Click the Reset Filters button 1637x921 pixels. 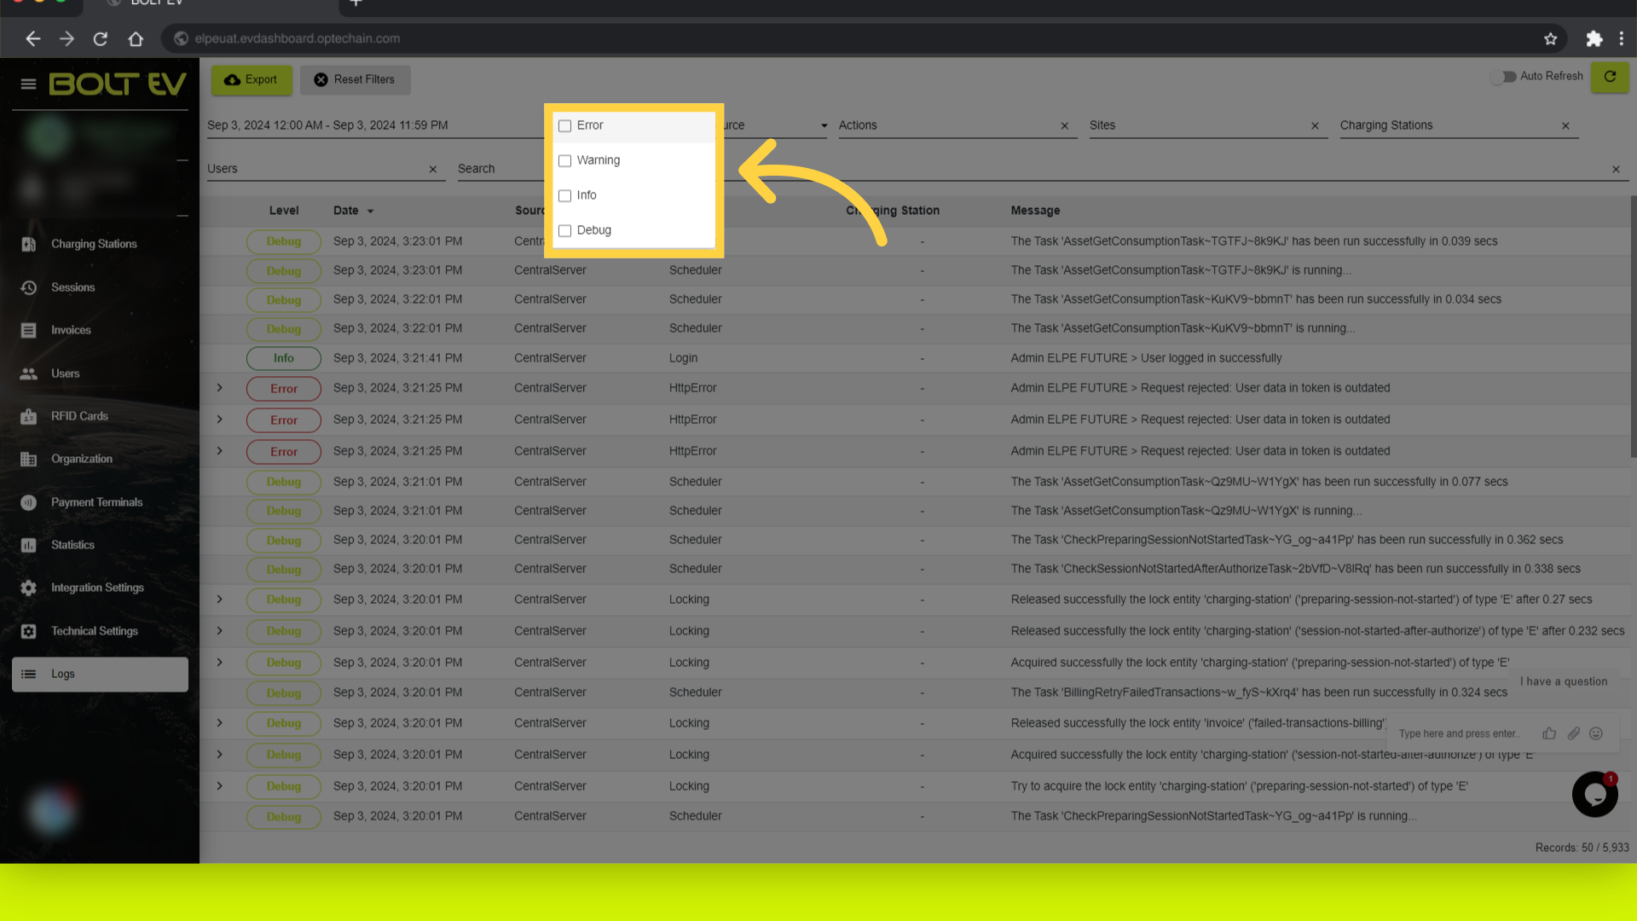(355, 79)
